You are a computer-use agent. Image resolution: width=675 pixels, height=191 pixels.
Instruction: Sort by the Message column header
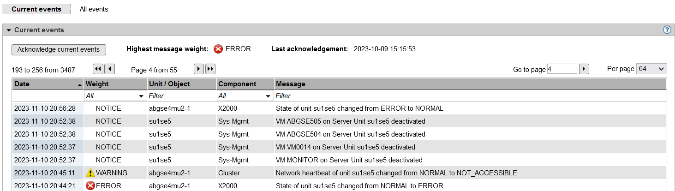click(x=470, y=84)
